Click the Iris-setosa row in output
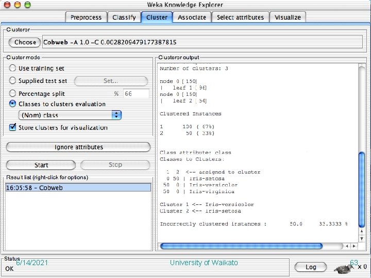The image size is (371, 278). pyautogui.click(x=195, y=179)
